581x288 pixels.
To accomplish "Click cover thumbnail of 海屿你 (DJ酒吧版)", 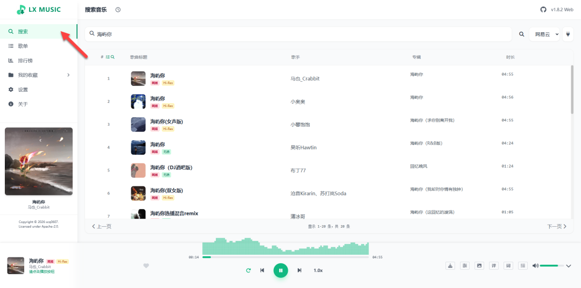I will coord(138,170).
